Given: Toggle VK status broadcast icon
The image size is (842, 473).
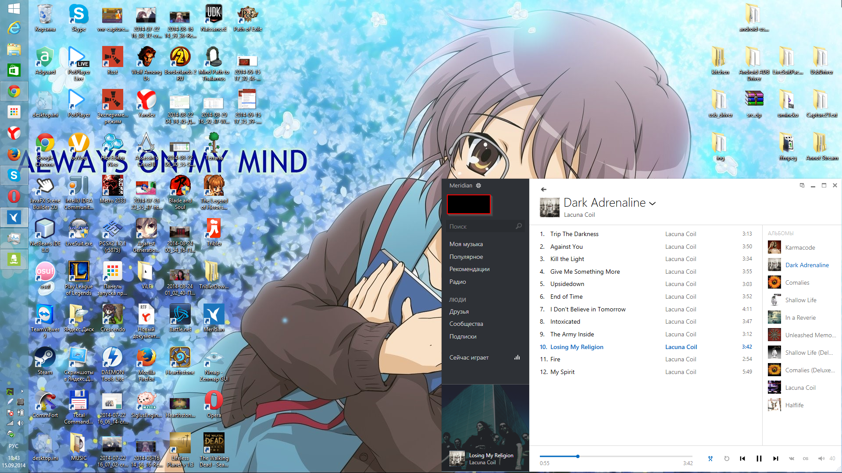Looking at the screenshot, I should [x=792, y=459].
